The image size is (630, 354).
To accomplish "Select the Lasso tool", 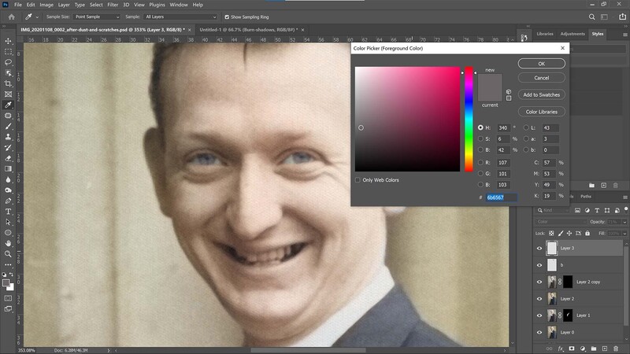I will [8, 62].
